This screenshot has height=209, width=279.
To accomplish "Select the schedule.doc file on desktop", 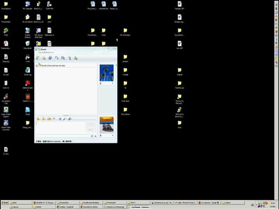I will pyautogui.click(x=103, y=5).
